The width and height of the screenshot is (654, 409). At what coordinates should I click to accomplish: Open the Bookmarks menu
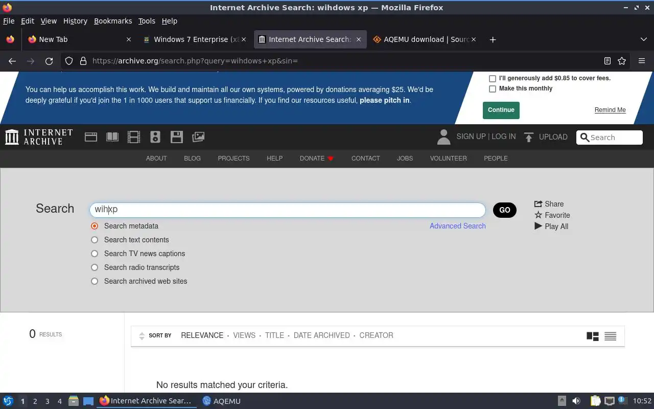coord(113,21)
